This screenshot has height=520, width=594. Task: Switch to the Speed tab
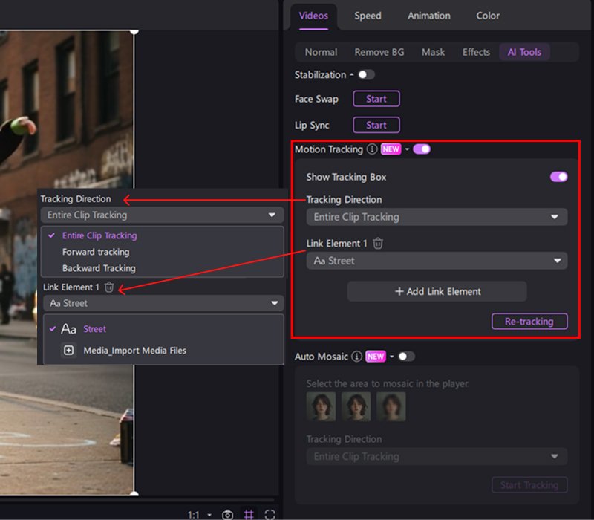click(x=367, y=16)
